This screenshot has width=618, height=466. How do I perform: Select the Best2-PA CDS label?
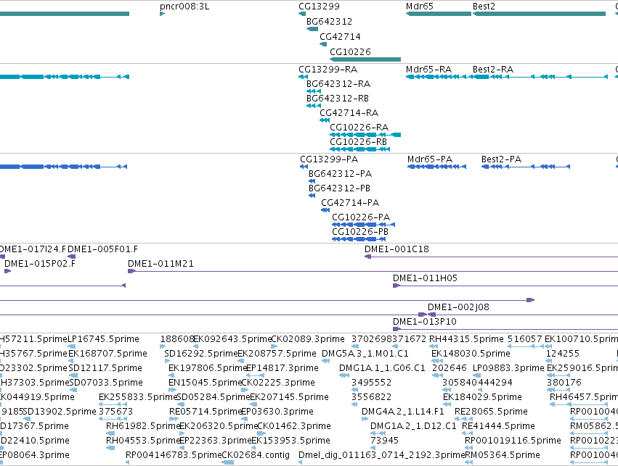pos(501,159)
